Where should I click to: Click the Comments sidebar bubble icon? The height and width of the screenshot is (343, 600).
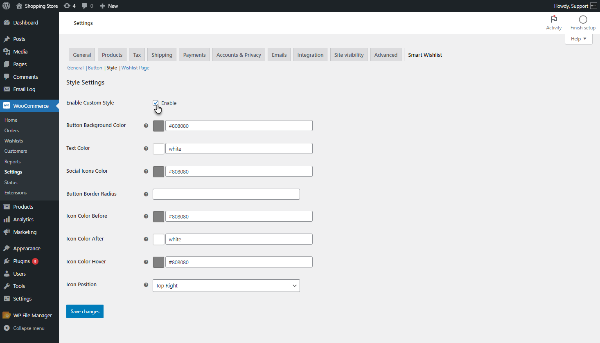click(7, 77)
